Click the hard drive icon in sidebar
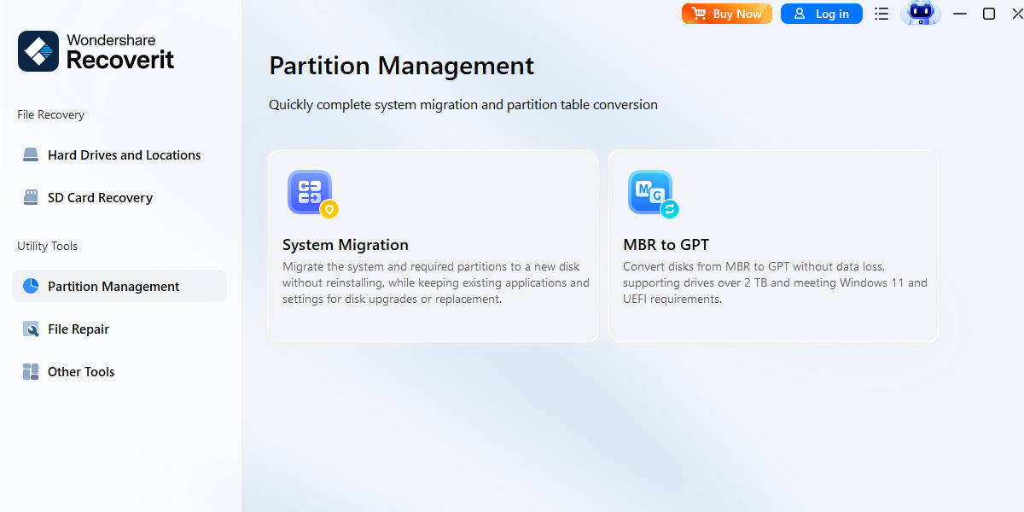Image resolution: width=1024 pixels, height=512 pixels. coord(31,155)
